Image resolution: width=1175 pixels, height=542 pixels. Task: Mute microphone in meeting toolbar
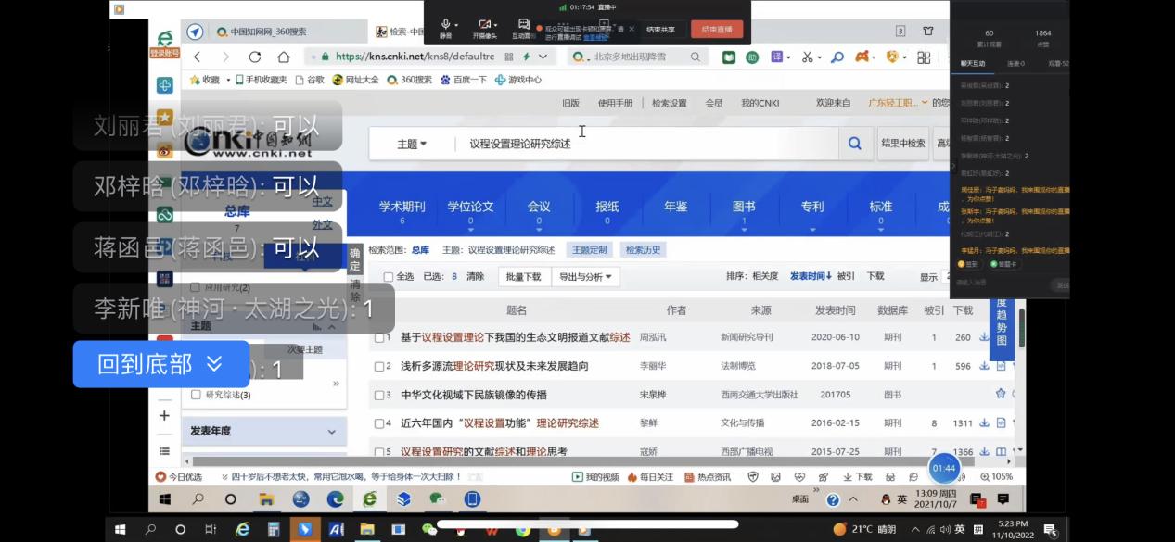tap(446, 28)
